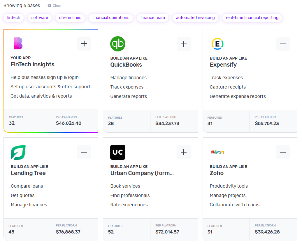
Task: Click the 52 features count on Urban Company
Action: pyautogui.click(x=111, y=232)
